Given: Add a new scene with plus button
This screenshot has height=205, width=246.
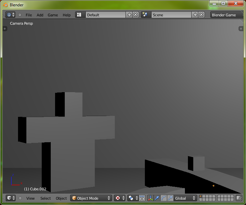Looking at the screenshot, I should point(195,15).
